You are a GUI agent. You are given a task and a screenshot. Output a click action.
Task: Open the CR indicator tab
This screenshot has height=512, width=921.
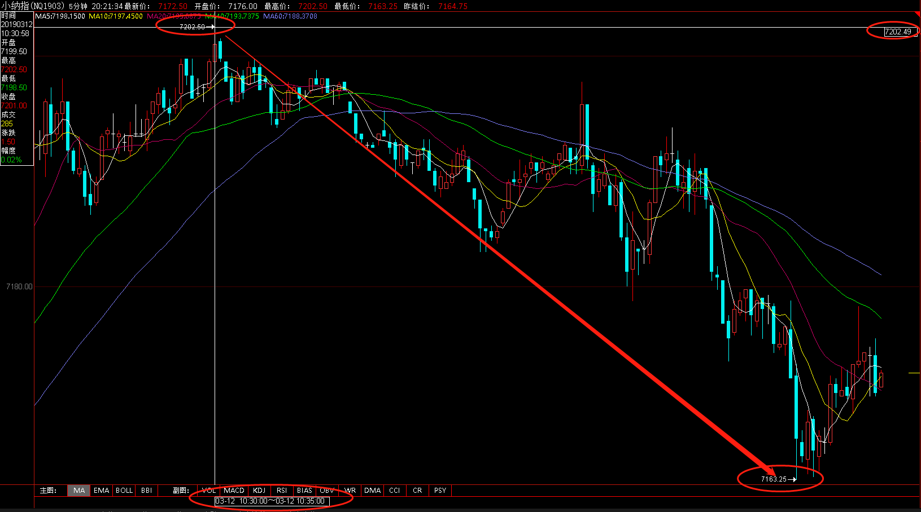coord(417,491)
